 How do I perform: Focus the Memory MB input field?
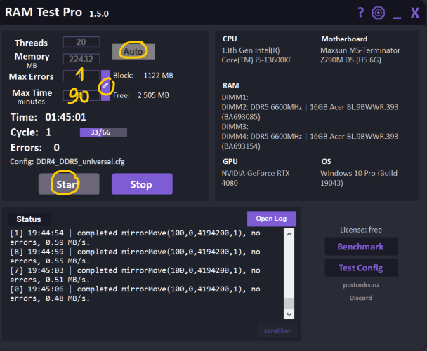(81, 59)
